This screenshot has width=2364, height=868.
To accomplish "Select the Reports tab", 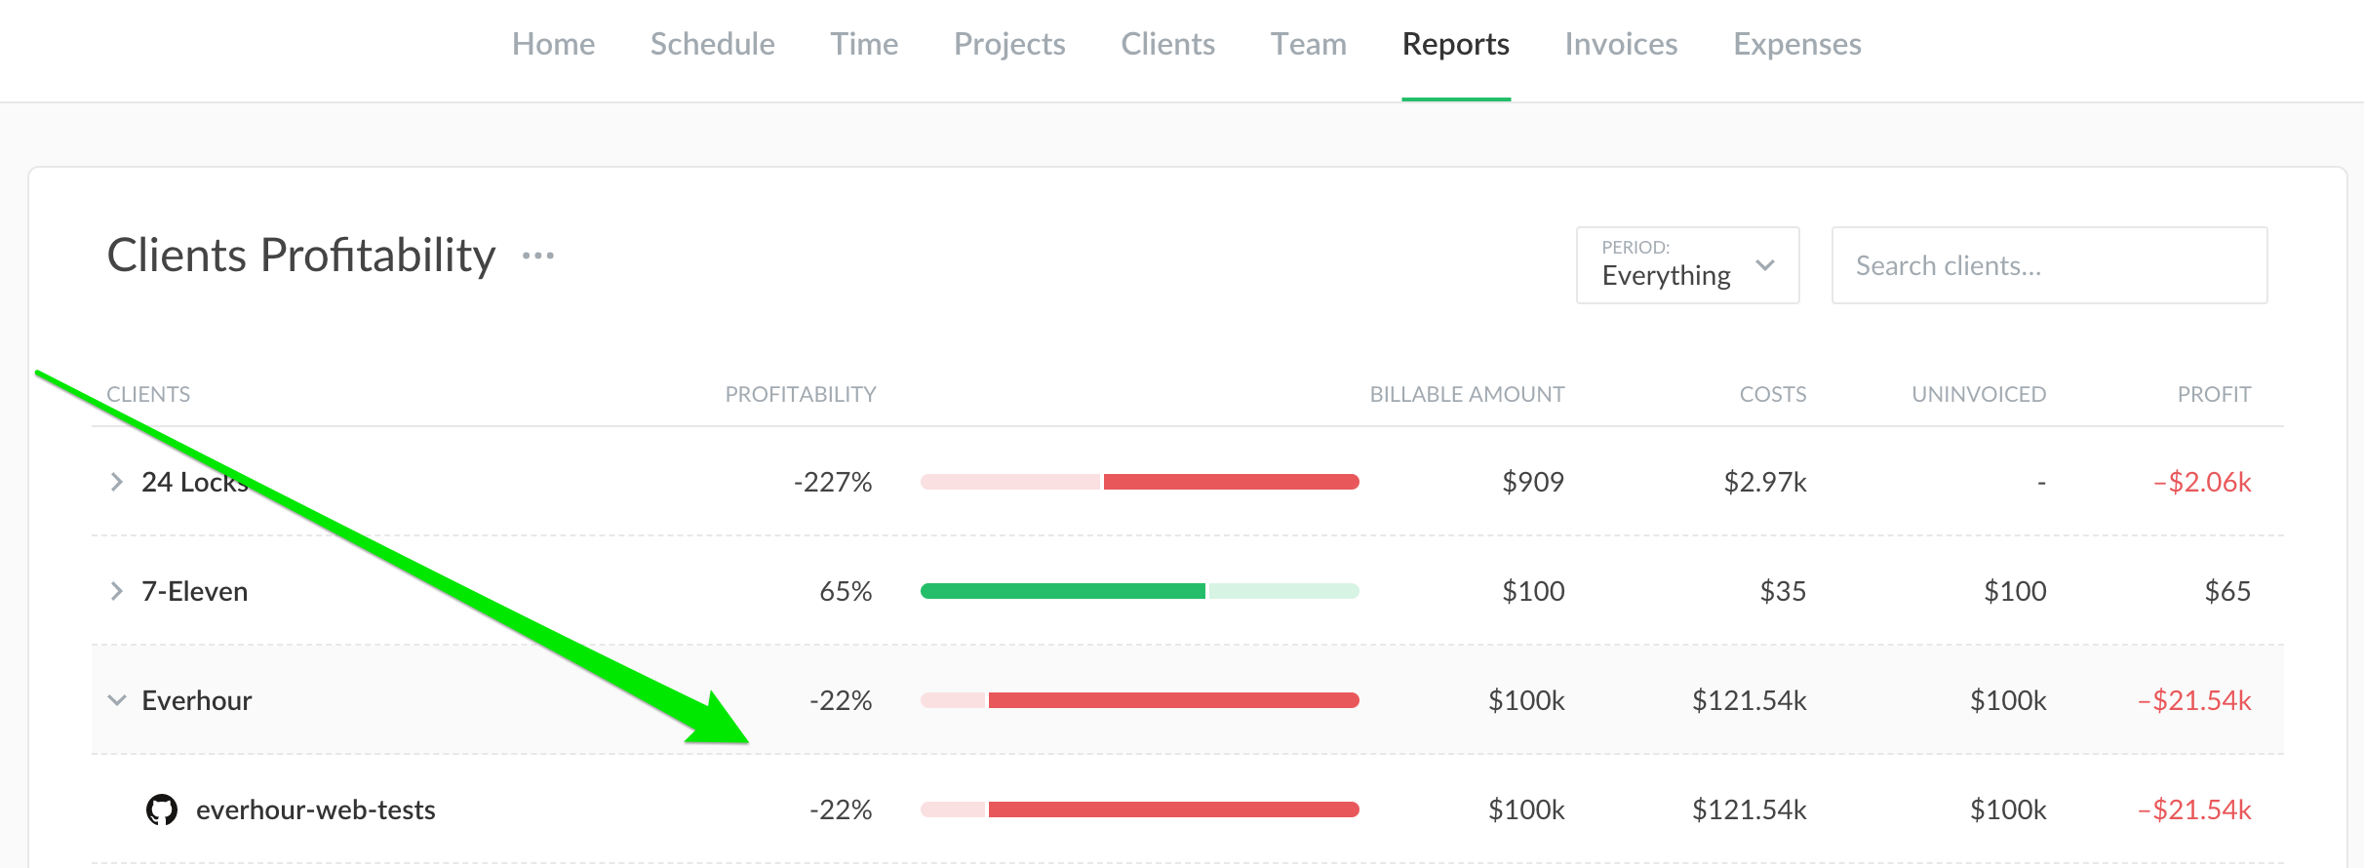I will [1456, 44].
